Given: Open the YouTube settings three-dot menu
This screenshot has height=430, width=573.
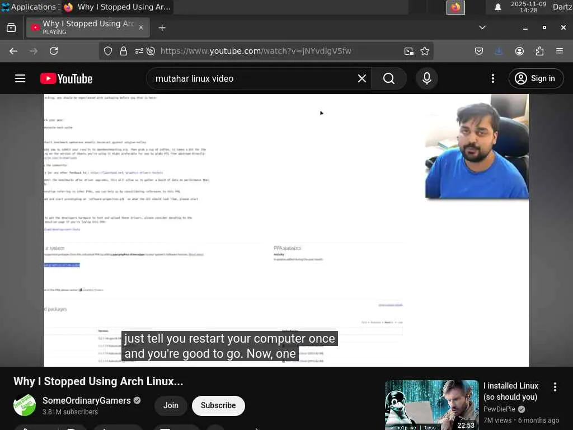Looking at the screenshot, I should coord(493,78).
